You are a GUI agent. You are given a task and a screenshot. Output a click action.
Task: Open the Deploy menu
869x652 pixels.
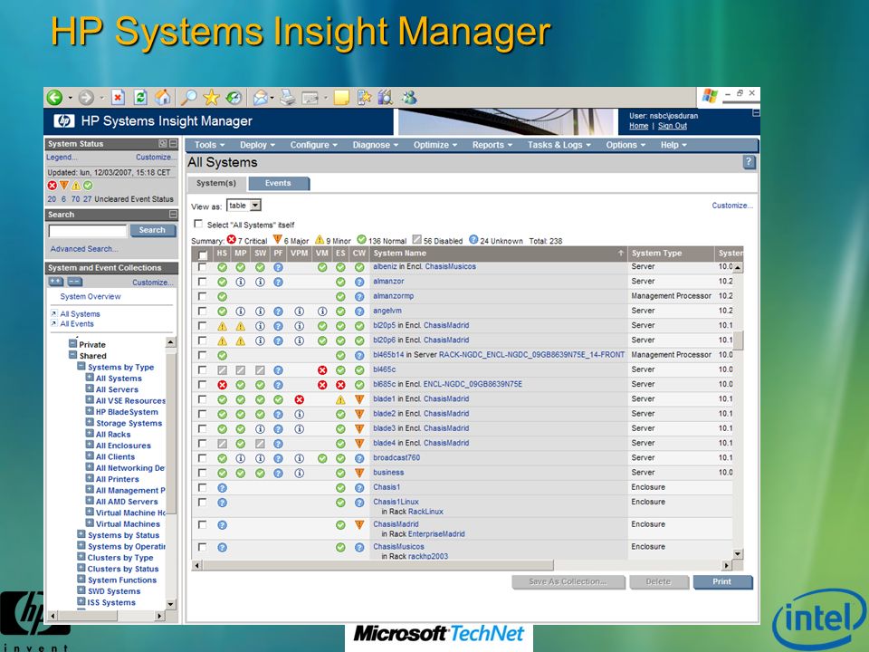[x=257, y=145]
